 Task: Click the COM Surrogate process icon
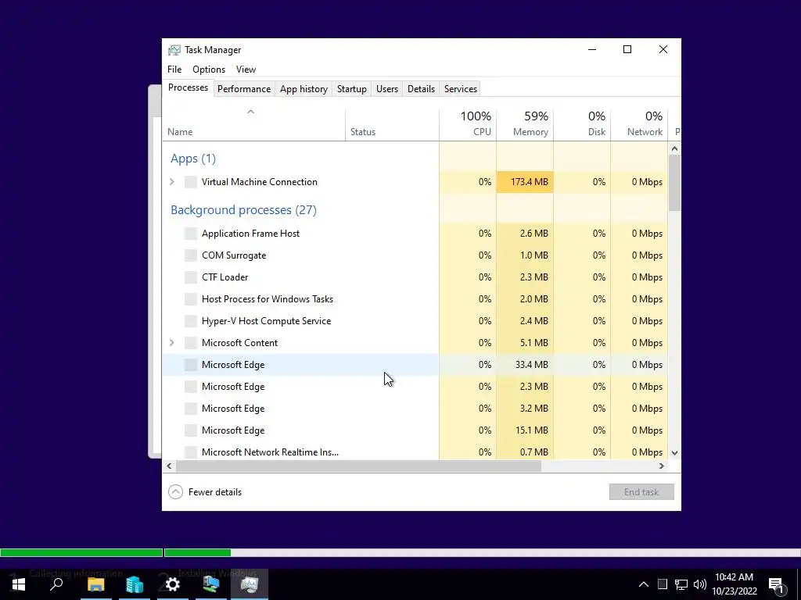(x=191, y=255)
